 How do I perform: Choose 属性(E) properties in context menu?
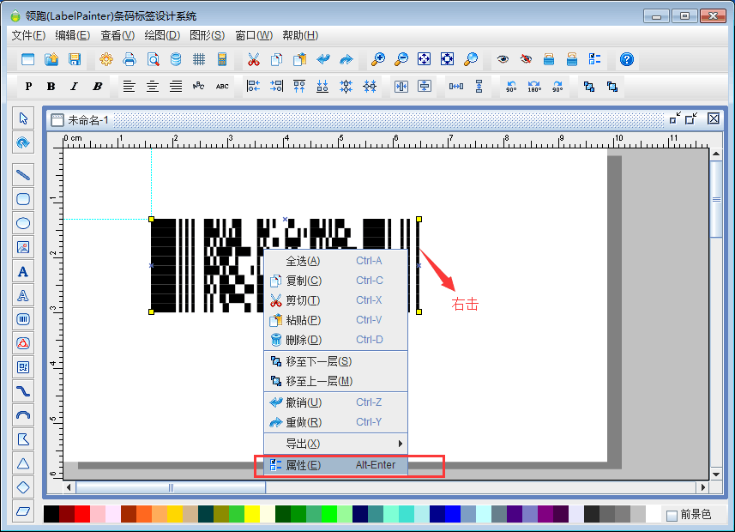pos(335,465)
